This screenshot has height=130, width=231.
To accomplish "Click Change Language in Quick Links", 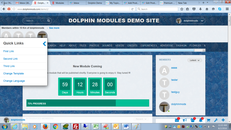I will [14, 81].
